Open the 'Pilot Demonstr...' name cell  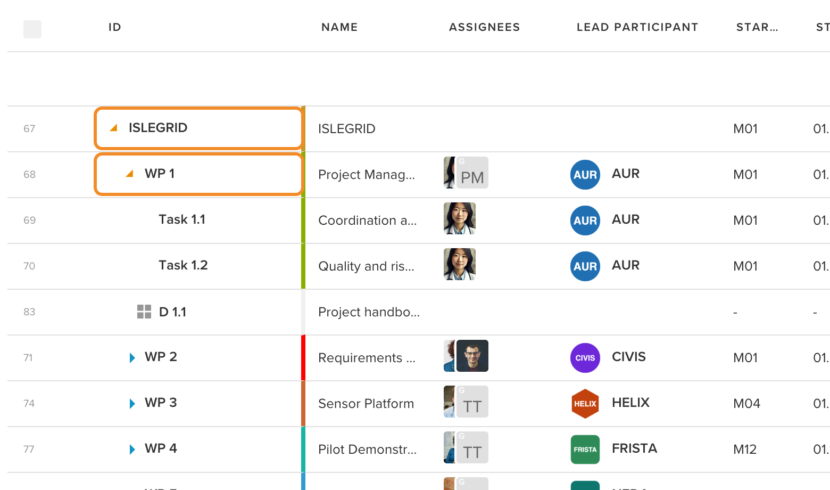click(x=368, y=450)
